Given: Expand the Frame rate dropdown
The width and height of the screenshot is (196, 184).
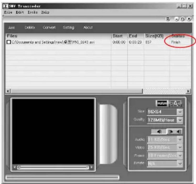Looking at the screenshot, I should 180,155.
